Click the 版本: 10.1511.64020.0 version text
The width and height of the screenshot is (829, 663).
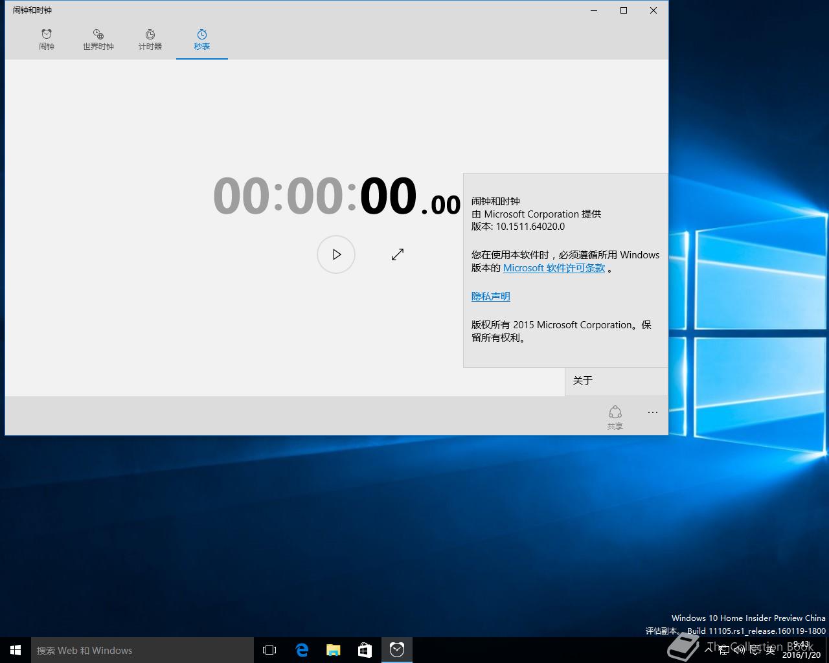(x=518, y=227)
